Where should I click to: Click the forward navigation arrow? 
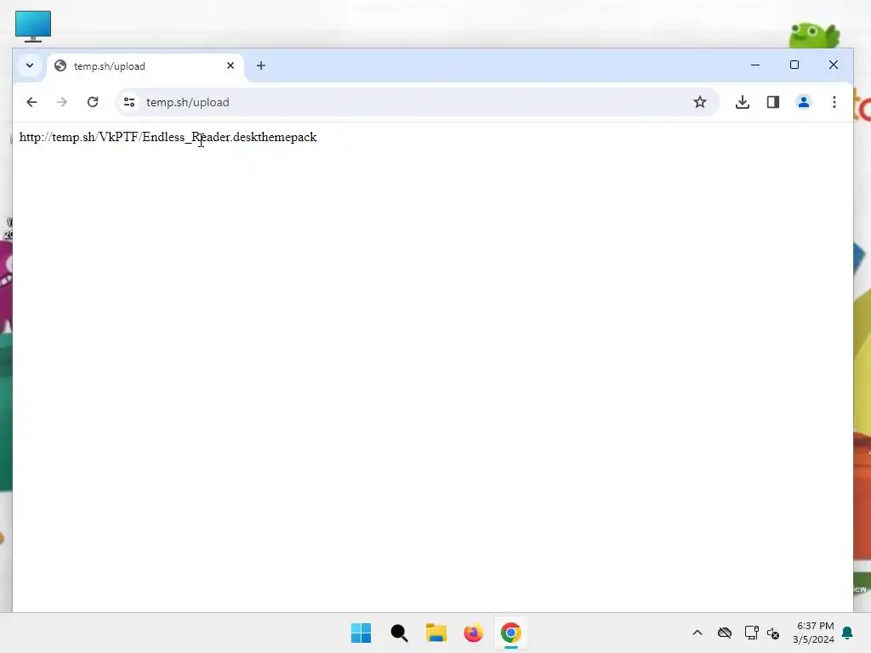tap(61, 102)
